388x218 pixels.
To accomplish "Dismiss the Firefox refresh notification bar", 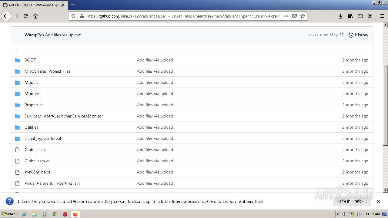I will click(378, 201).
